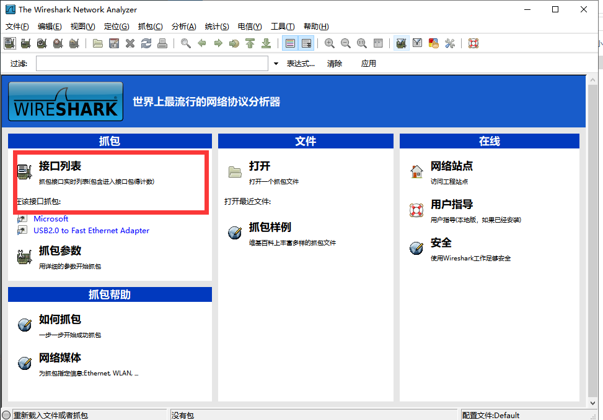Start a new live capture via toolbar
The height and width of the screenshot is (420, 603).
42,43
